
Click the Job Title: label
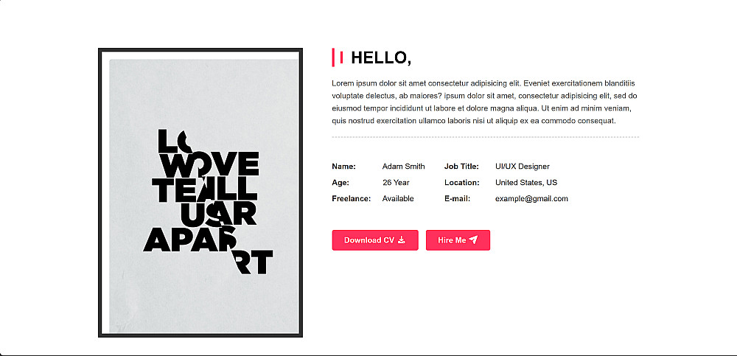pos(461,167)
